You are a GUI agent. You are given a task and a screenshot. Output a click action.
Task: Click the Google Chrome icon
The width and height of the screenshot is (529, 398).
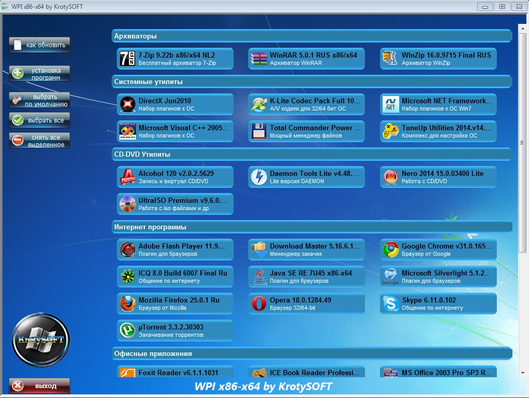390,250
